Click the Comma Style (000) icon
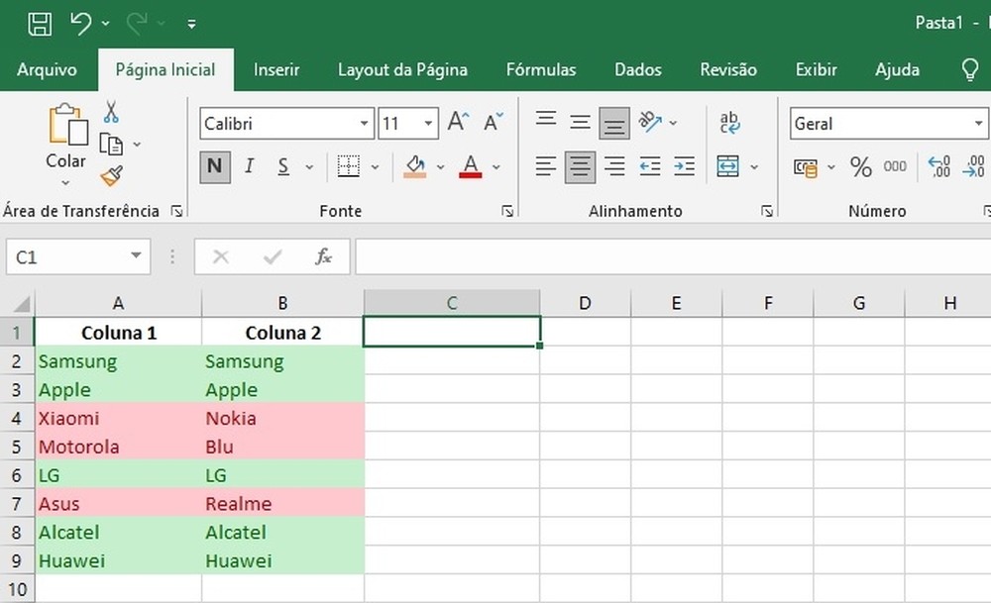The width and height of the screenshot is (991, 603). point(893,167)
